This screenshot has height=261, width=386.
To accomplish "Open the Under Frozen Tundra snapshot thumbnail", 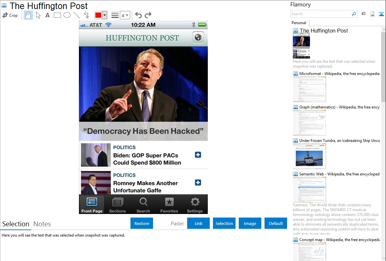I will 309,156.
